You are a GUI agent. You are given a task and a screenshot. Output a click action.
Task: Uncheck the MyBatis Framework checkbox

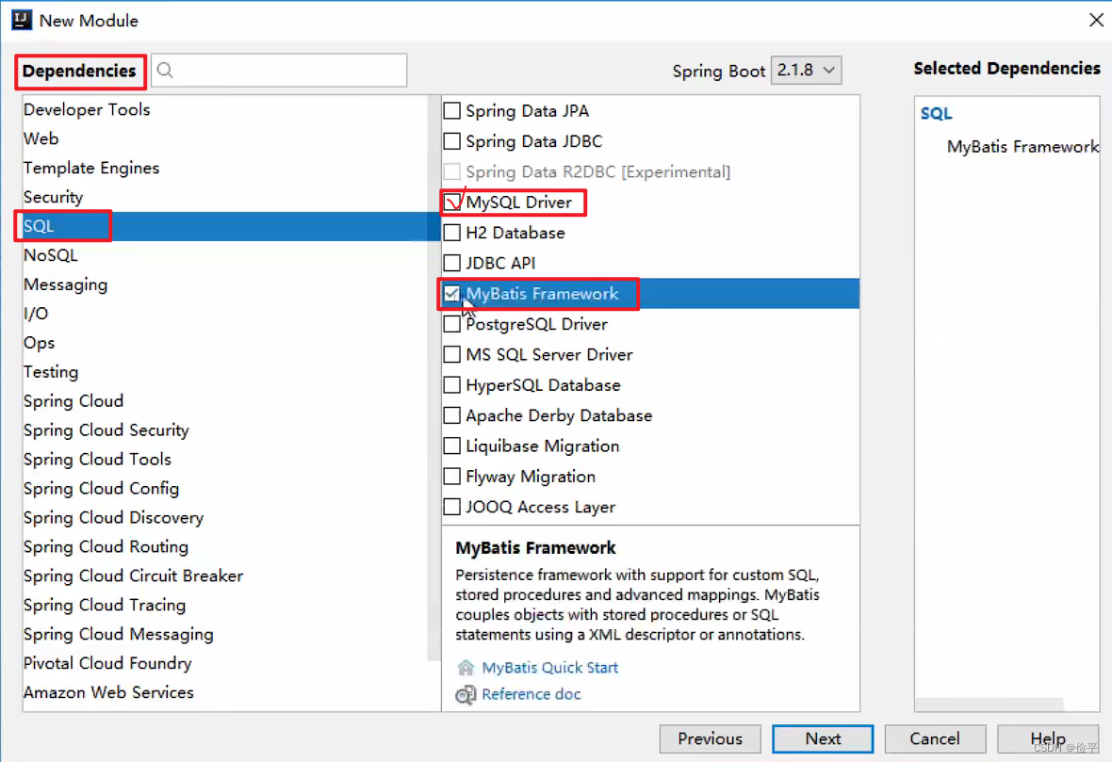[451, 294]
